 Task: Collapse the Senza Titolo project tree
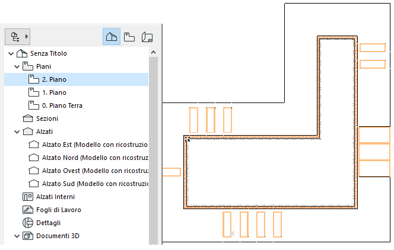tap(11, 53)
